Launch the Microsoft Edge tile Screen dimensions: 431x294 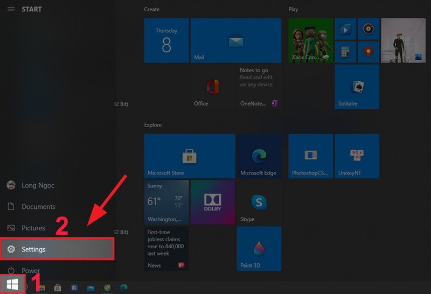coord(259,156)
